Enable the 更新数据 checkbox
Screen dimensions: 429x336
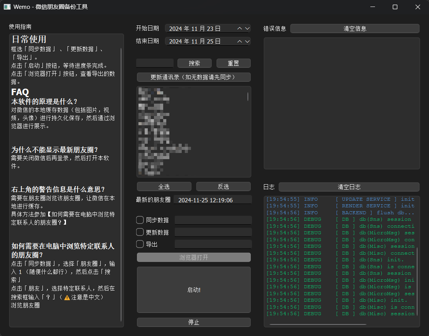pos(140,232)
